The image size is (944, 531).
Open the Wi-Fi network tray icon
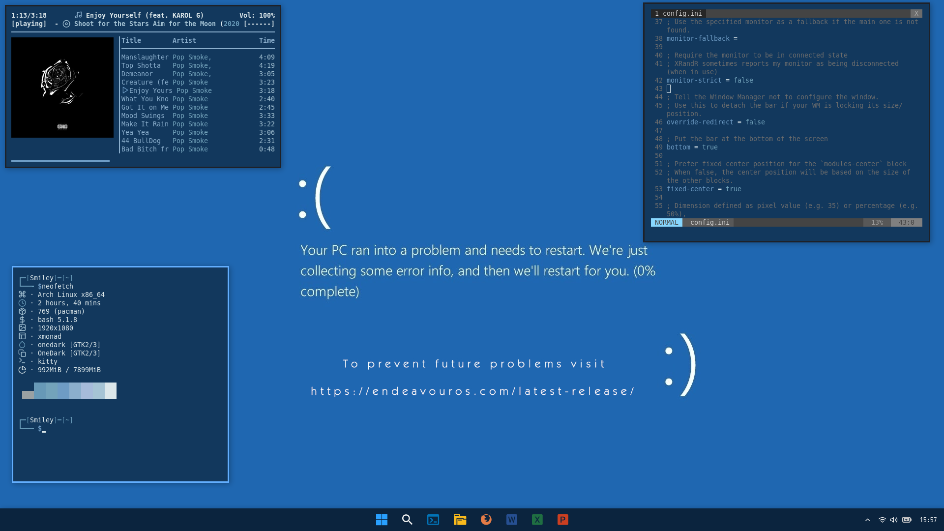click(x=882, y=520)
